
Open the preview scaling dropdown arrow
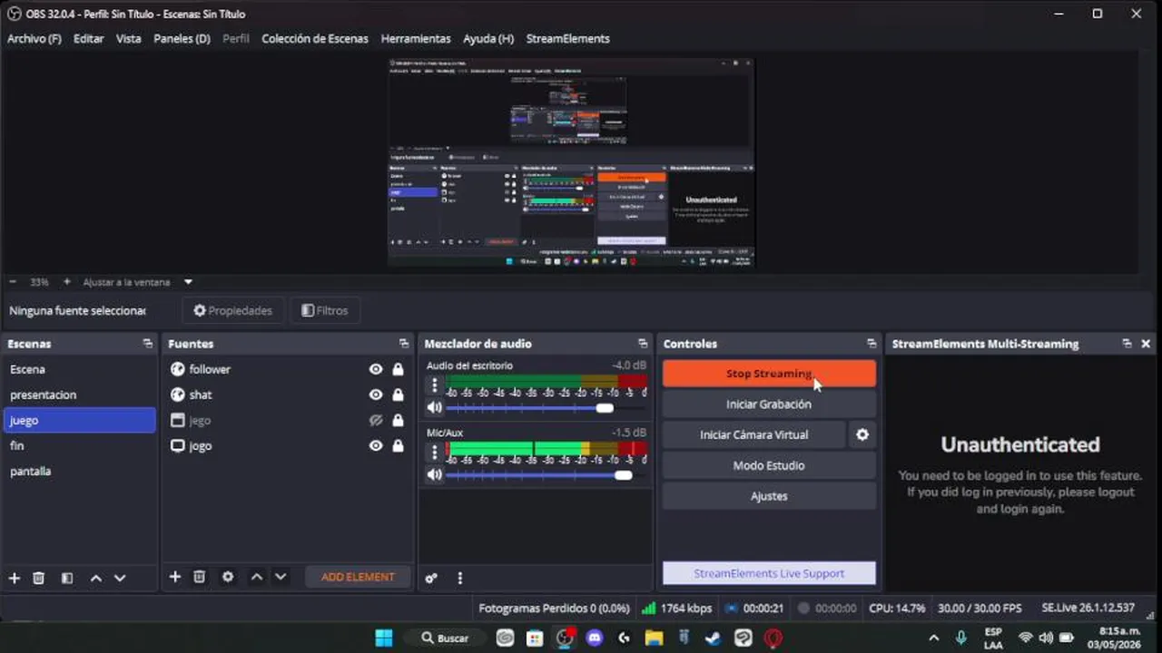188,282
